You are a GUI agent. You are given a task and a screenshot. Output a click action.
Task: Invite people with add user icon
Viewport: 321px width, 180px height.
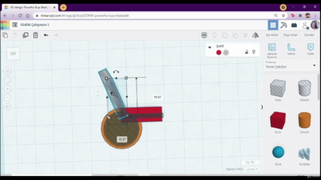point(305,25)
